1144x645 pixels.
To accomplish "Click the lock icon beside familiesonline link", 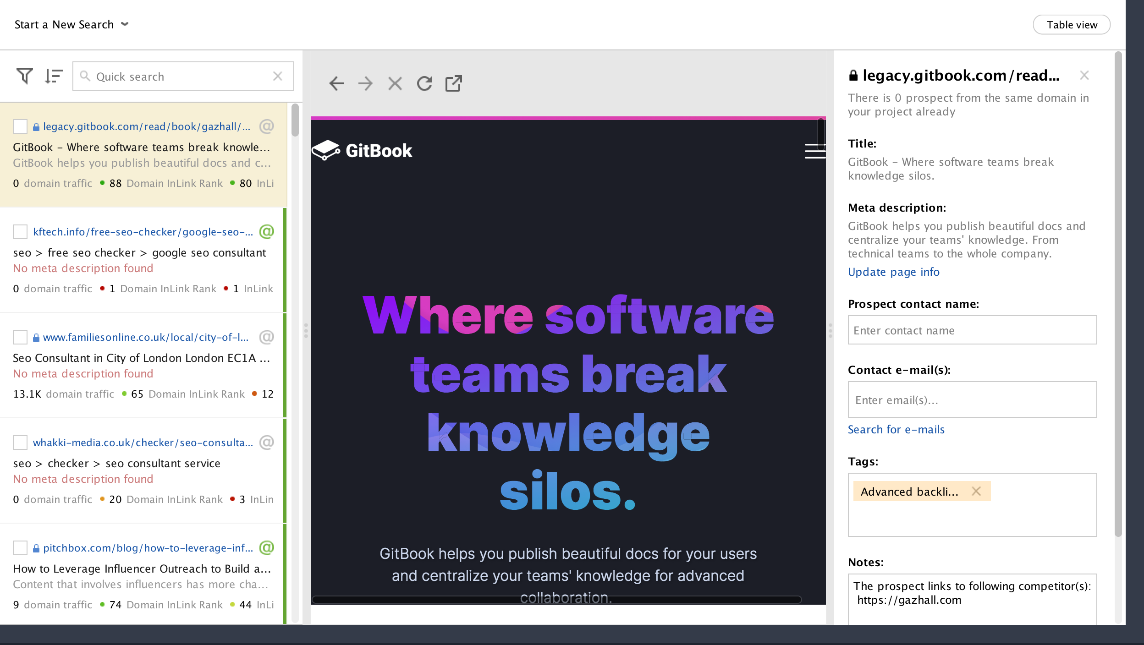I will [36, 337].
